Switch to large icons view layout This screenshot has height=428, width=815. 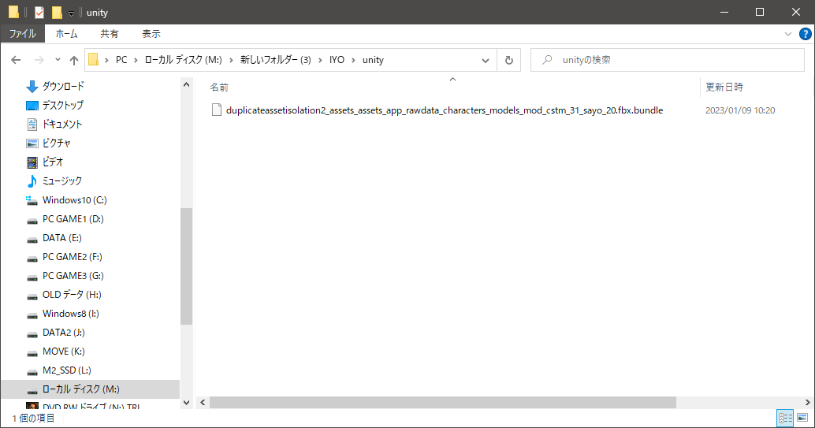(802, 418)
